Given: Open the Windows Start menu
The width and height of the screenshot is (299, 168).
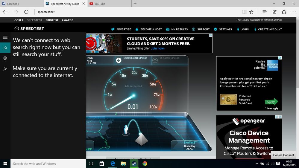Looking at the screenshot, I should 5,164.
